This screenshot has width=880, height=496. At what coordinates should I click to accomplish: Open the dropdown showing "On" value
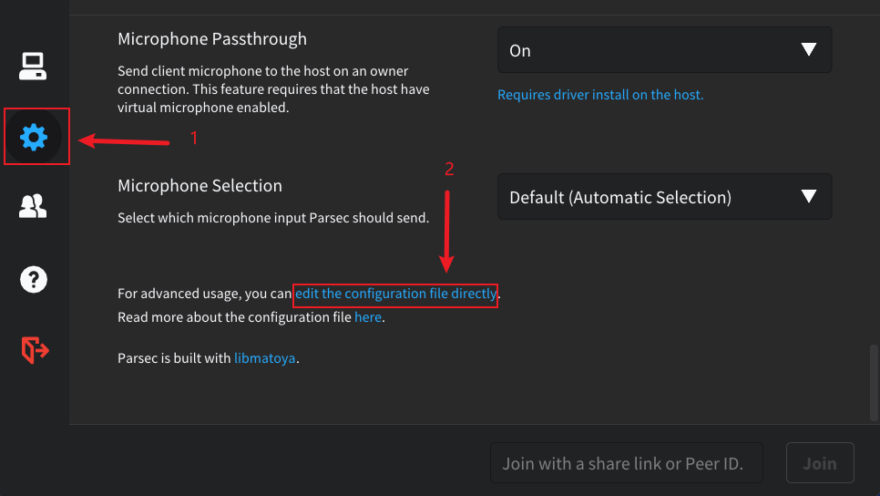[x=664, y=50]
